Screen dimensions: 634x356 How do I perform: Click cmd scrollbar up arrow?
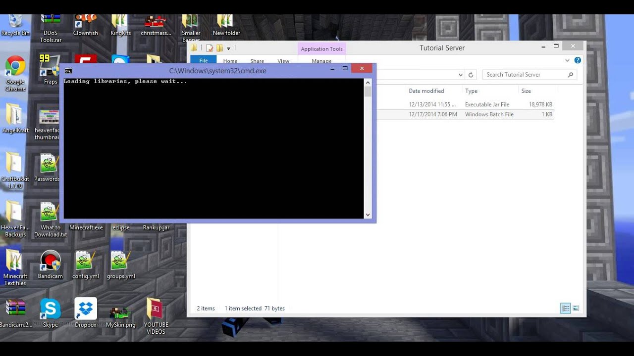pos(368,82)
